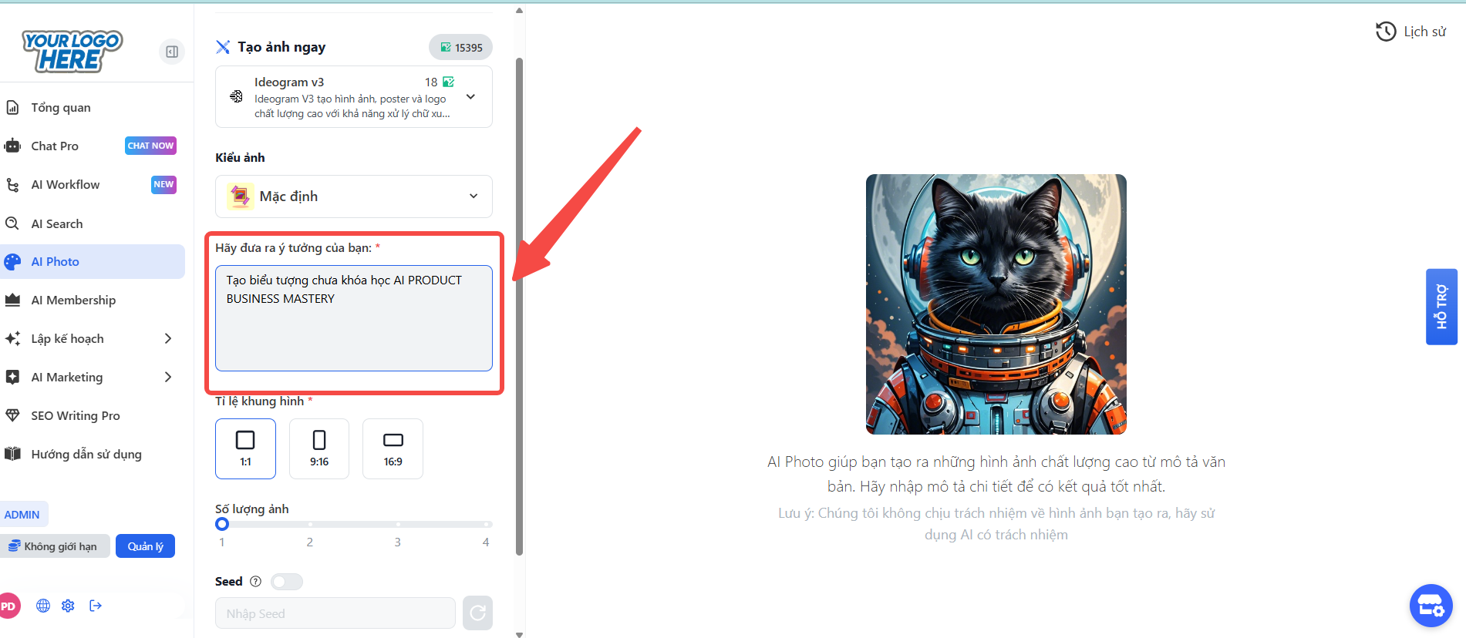This screenshot has width=1466, height=638.
Task: Set image count slider to 3
Action: click(398, 525)
